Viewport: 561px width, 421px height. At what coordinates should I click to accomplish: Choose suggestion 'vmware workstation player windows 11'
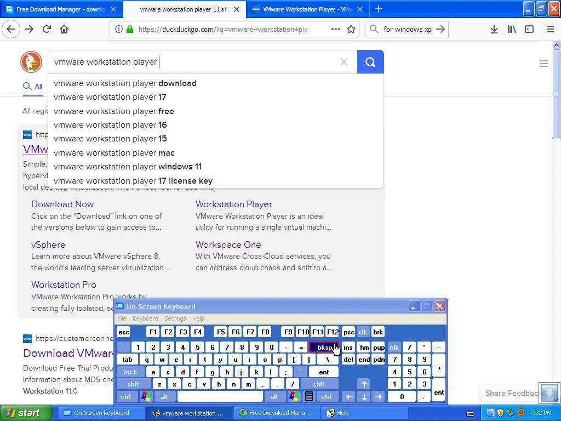(x=216, y=167)
